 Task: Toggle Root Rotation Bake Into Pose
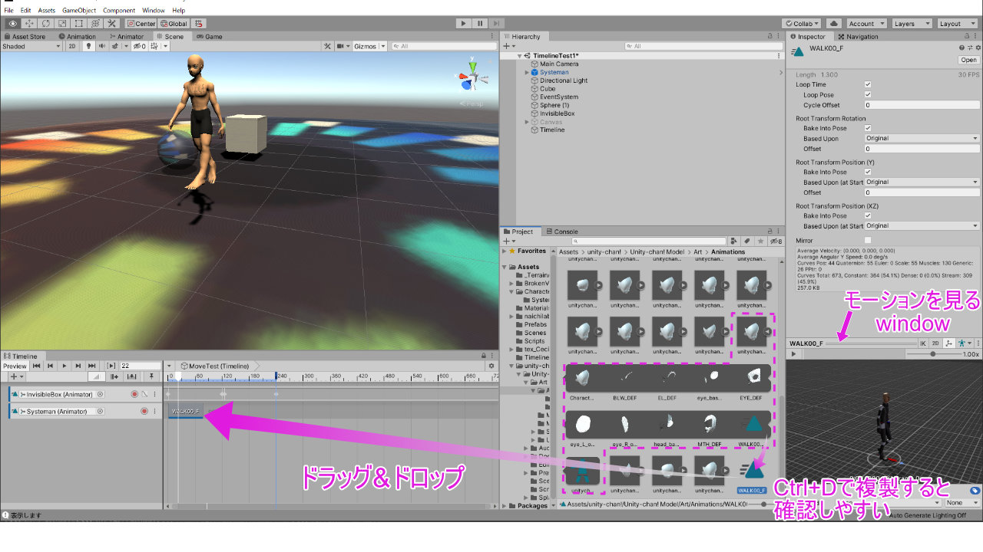tap(868, 128)
